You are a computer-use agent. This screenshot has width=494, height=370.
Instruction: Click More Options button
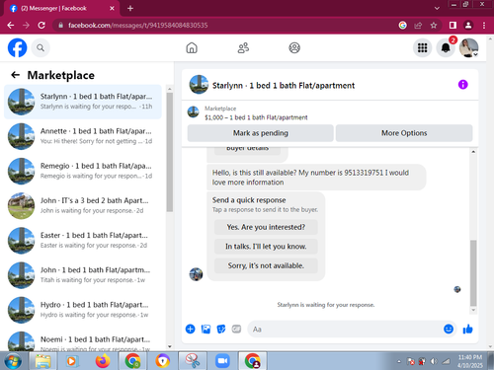[x=404, y=133]
